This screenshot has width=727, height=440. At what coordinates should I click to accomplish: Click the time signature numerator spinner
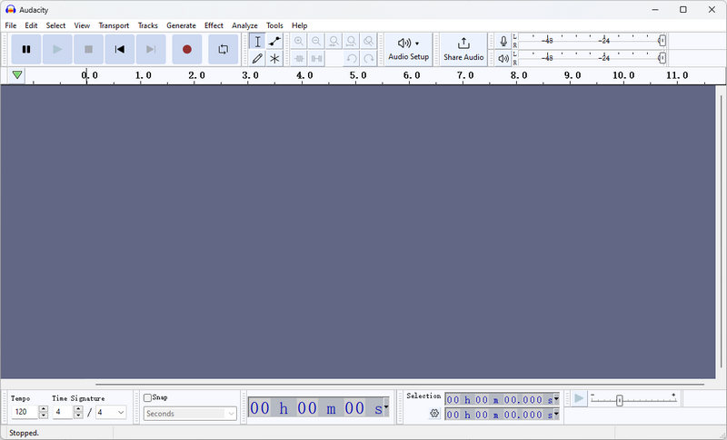(78, 412)
